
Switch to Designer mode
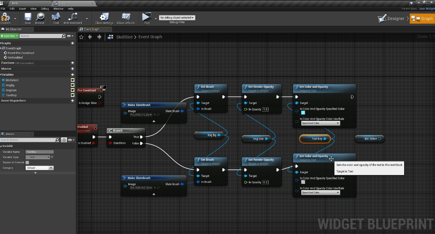(x=391, y=19)
